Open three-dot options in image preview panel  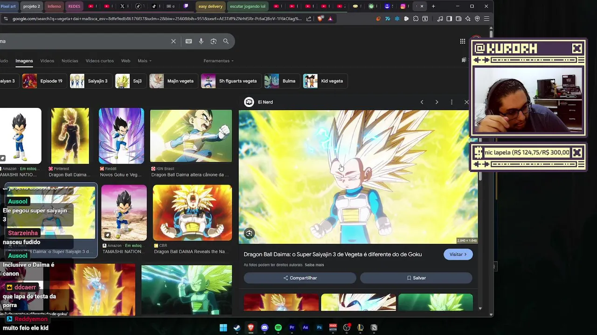[451, 102]
